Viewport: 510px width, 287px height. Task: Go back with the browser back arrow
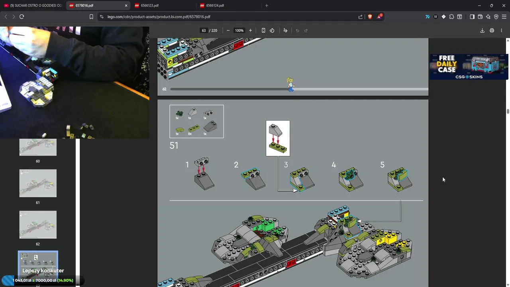click(6, 17)
